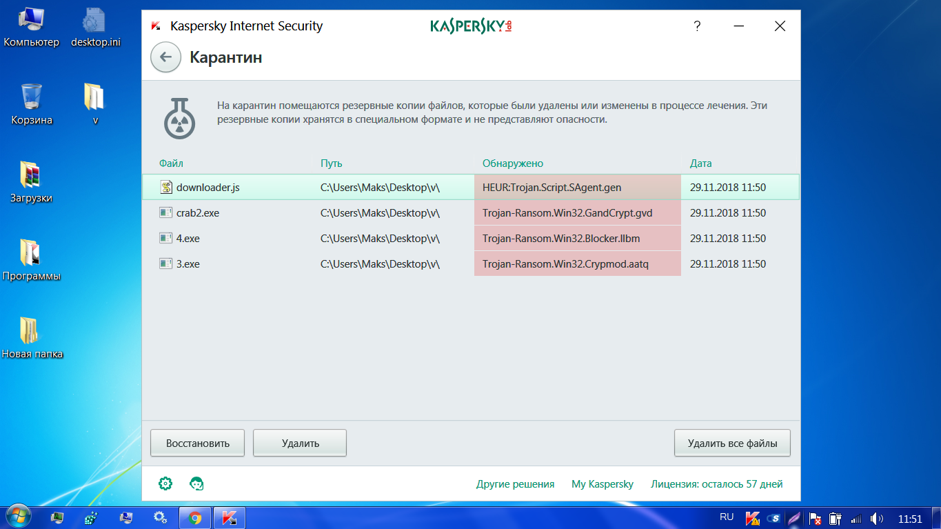Viewport: 941px width, 529px height.
Task: Open settings gear in Kaspersky footer
Action: [x=165, y=483]
